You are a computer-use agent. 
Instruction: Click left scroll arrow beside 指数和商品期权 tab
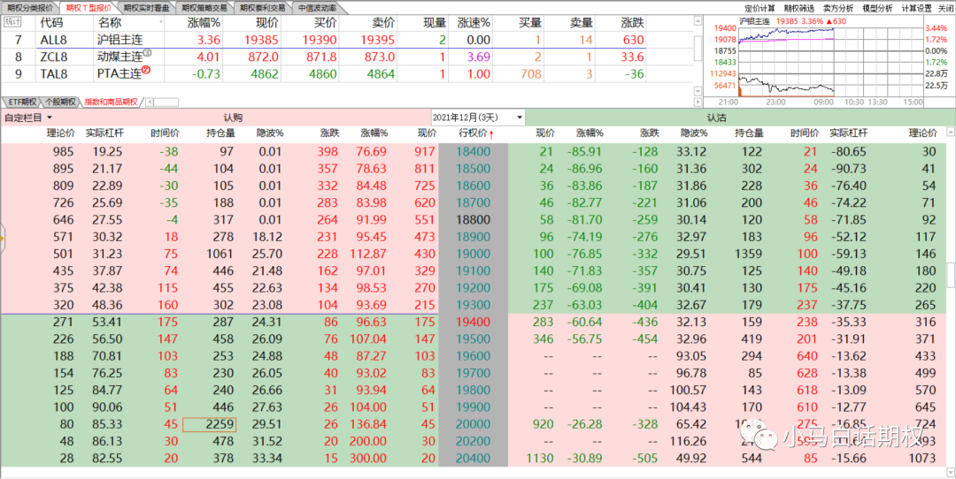tap(148, 102)
